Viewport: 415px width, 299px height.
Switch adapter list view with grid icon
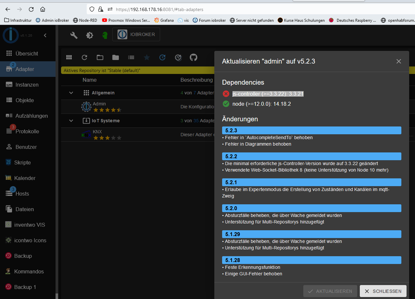pos(69,57)
